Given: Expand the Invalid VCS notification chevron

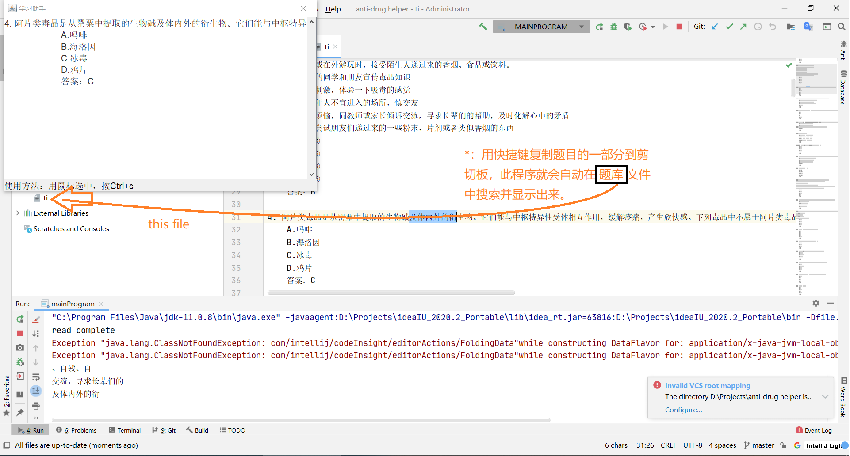Looking at the screenshot, I should (x=825, y=396).
